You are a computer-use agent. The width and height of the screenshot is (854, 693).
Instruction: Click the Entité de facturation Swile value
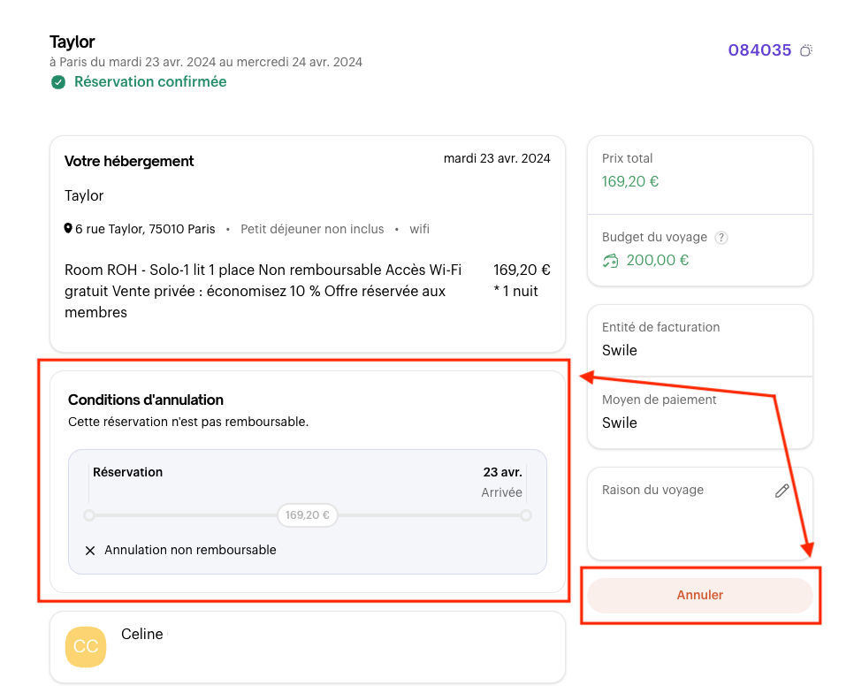(x=619, y=350)
